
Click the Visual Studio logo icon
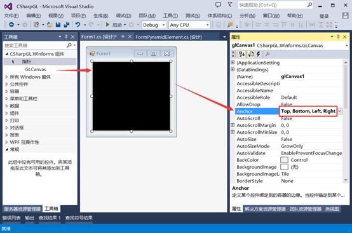click(8, 6)
